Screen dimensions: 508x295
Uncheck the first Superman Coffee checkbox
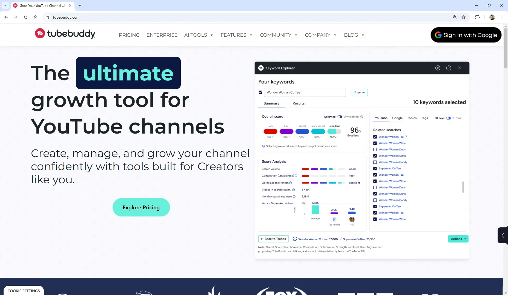click(375, 169)
